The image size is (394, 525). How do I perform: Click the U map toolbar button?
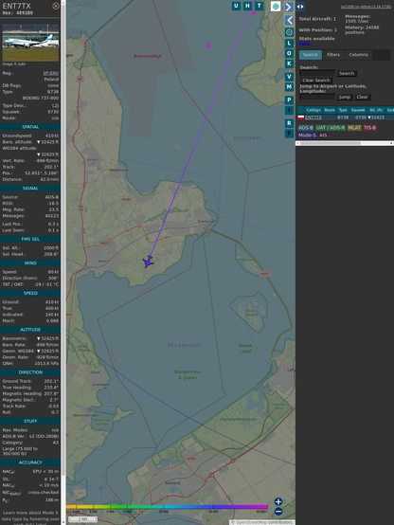point(237,6)
